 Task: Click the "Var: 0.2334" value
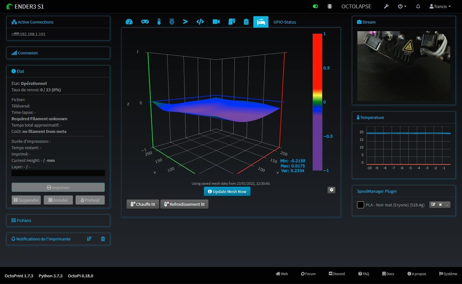click(x=292, y=171)
